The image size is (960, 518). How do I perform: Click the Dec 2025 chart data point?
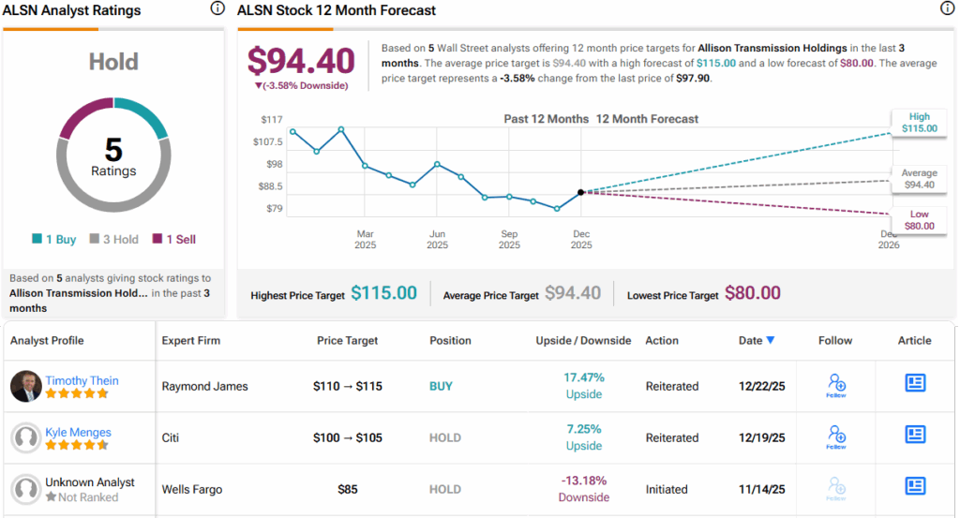click(581, 192)
